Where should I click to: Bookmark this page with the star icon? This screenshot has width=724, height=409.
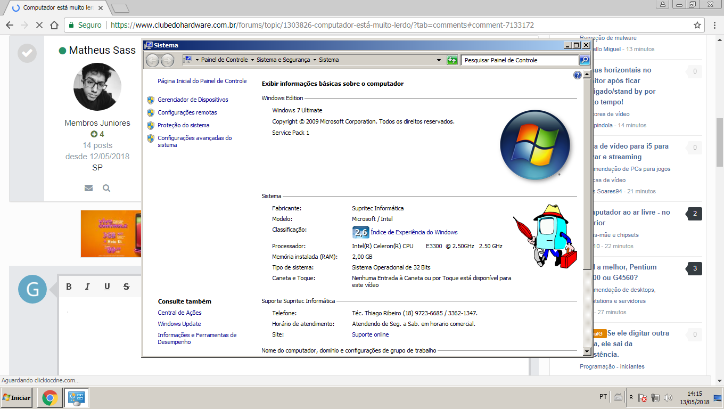697,25
